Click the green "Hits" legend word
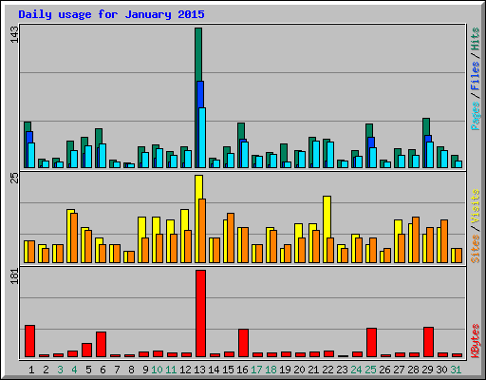 (x=476, y=39)
